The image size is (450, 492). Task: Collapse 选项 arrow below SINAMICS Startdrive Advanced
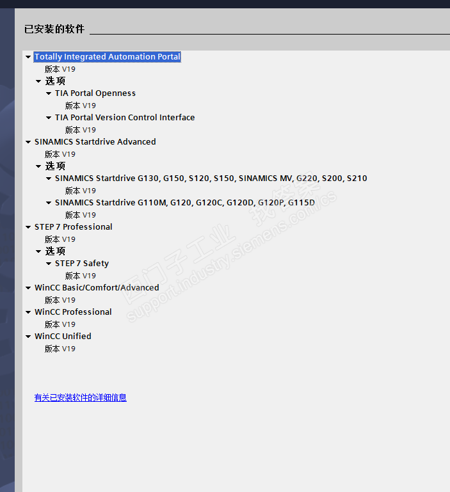click(38, 166)
